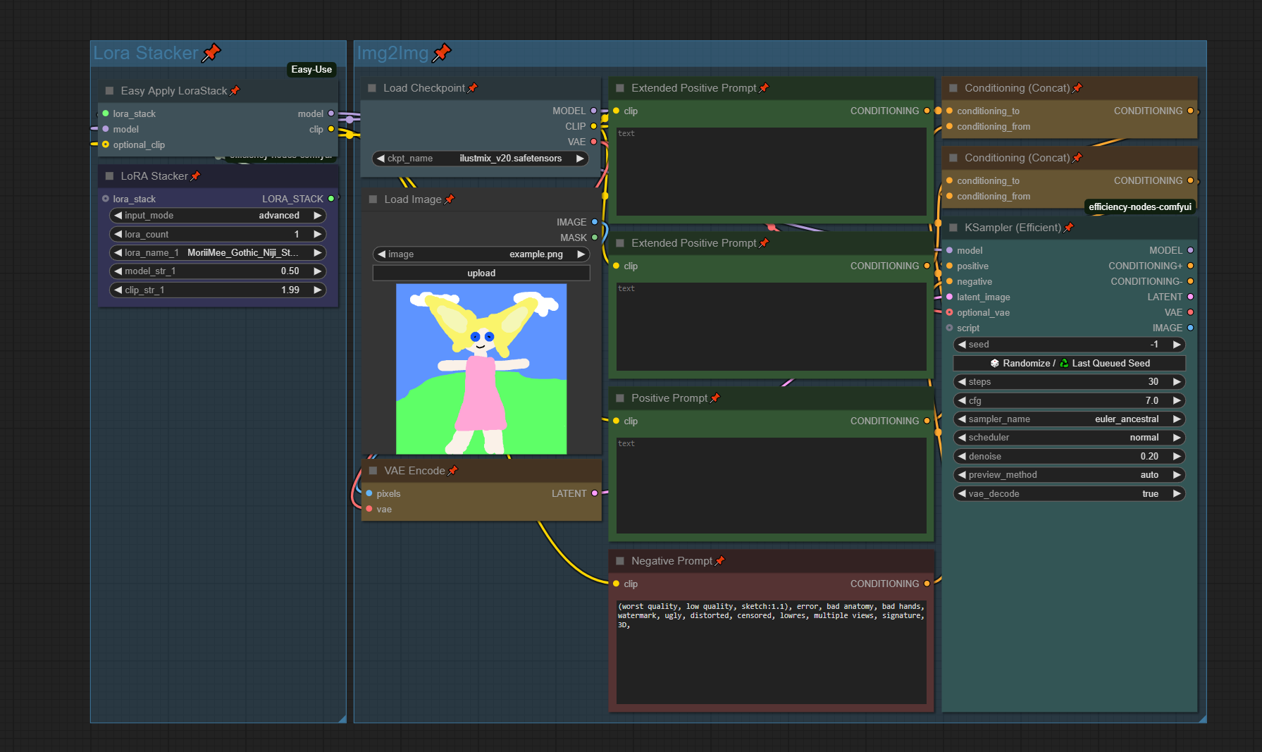Open the scheduler dropdown showing normal
Screen dimensions: 1262x752
click(1068, 438)
